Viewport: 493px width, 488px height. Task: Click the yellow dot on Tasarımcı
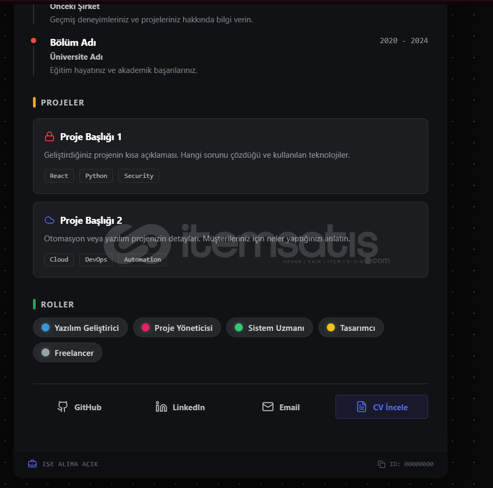331,328
